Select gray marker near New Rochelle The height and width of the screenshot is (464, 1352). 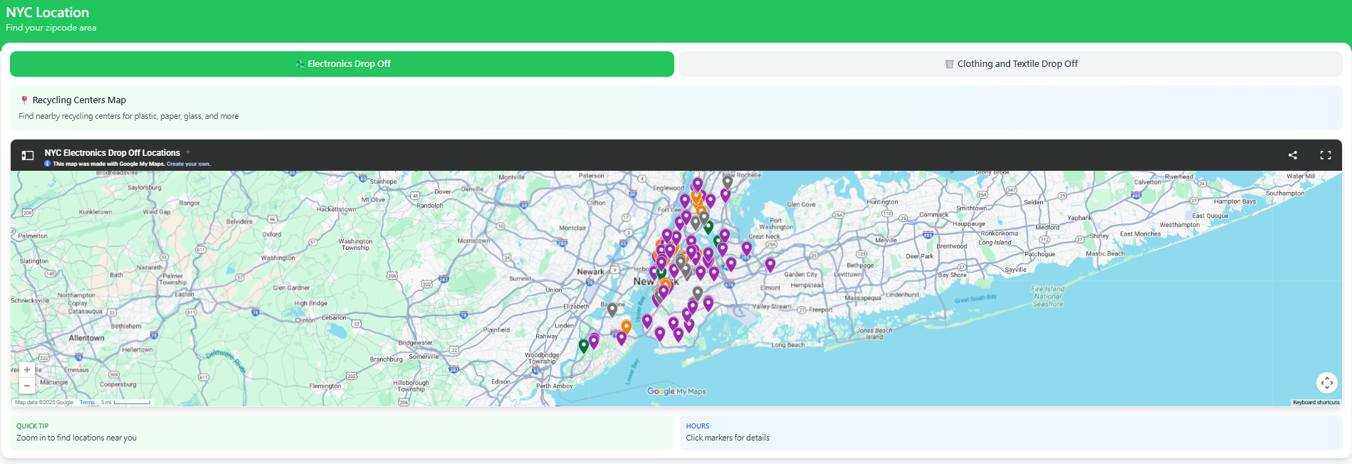728,182
